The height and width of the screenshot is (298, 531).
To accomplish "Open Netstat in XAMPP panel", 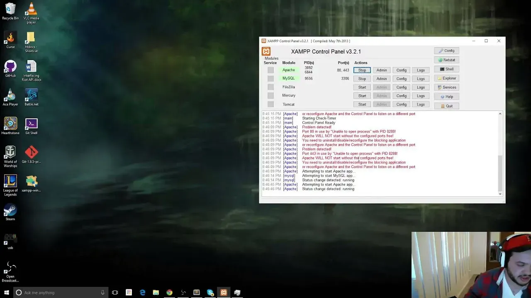I will tap(446, 60).
